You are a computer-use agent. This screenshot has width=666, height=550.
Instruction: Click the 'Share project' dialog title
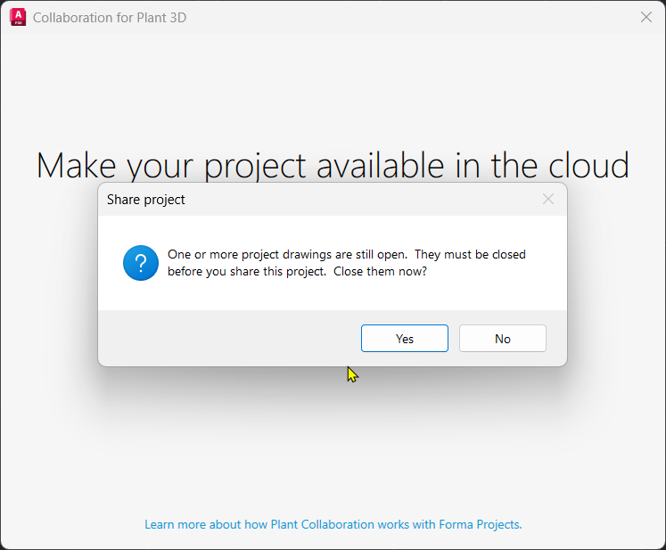tap(145, 200)
